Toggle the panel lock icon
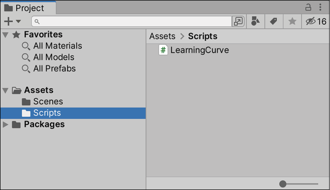 point(308,7)
